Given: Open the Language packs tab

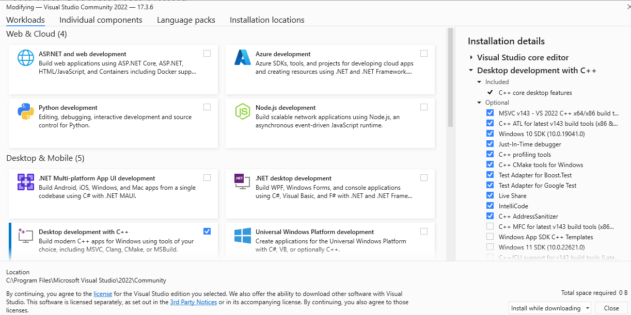Looking at the screenshot, I should point(186,20).
